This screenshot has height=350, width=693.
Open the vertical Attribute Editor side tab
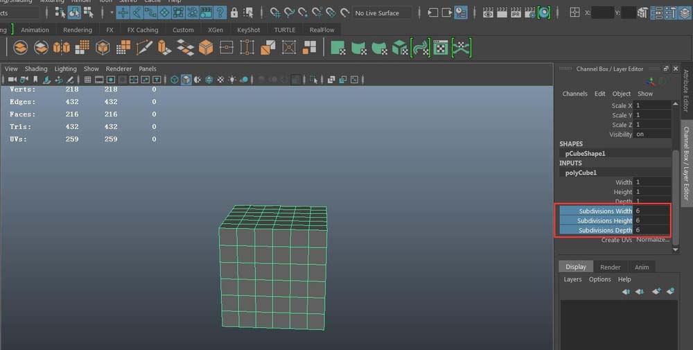coord(686,90)
